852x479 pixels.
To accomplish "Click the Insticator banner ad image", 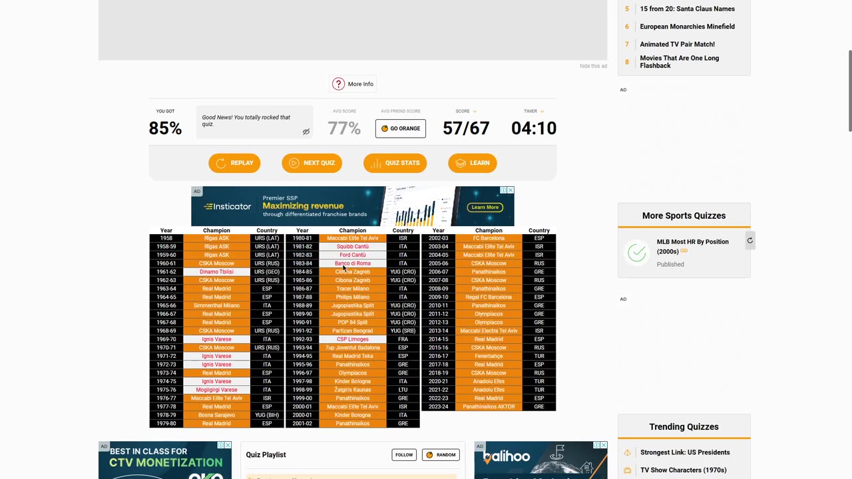I will tap(353, 207).
